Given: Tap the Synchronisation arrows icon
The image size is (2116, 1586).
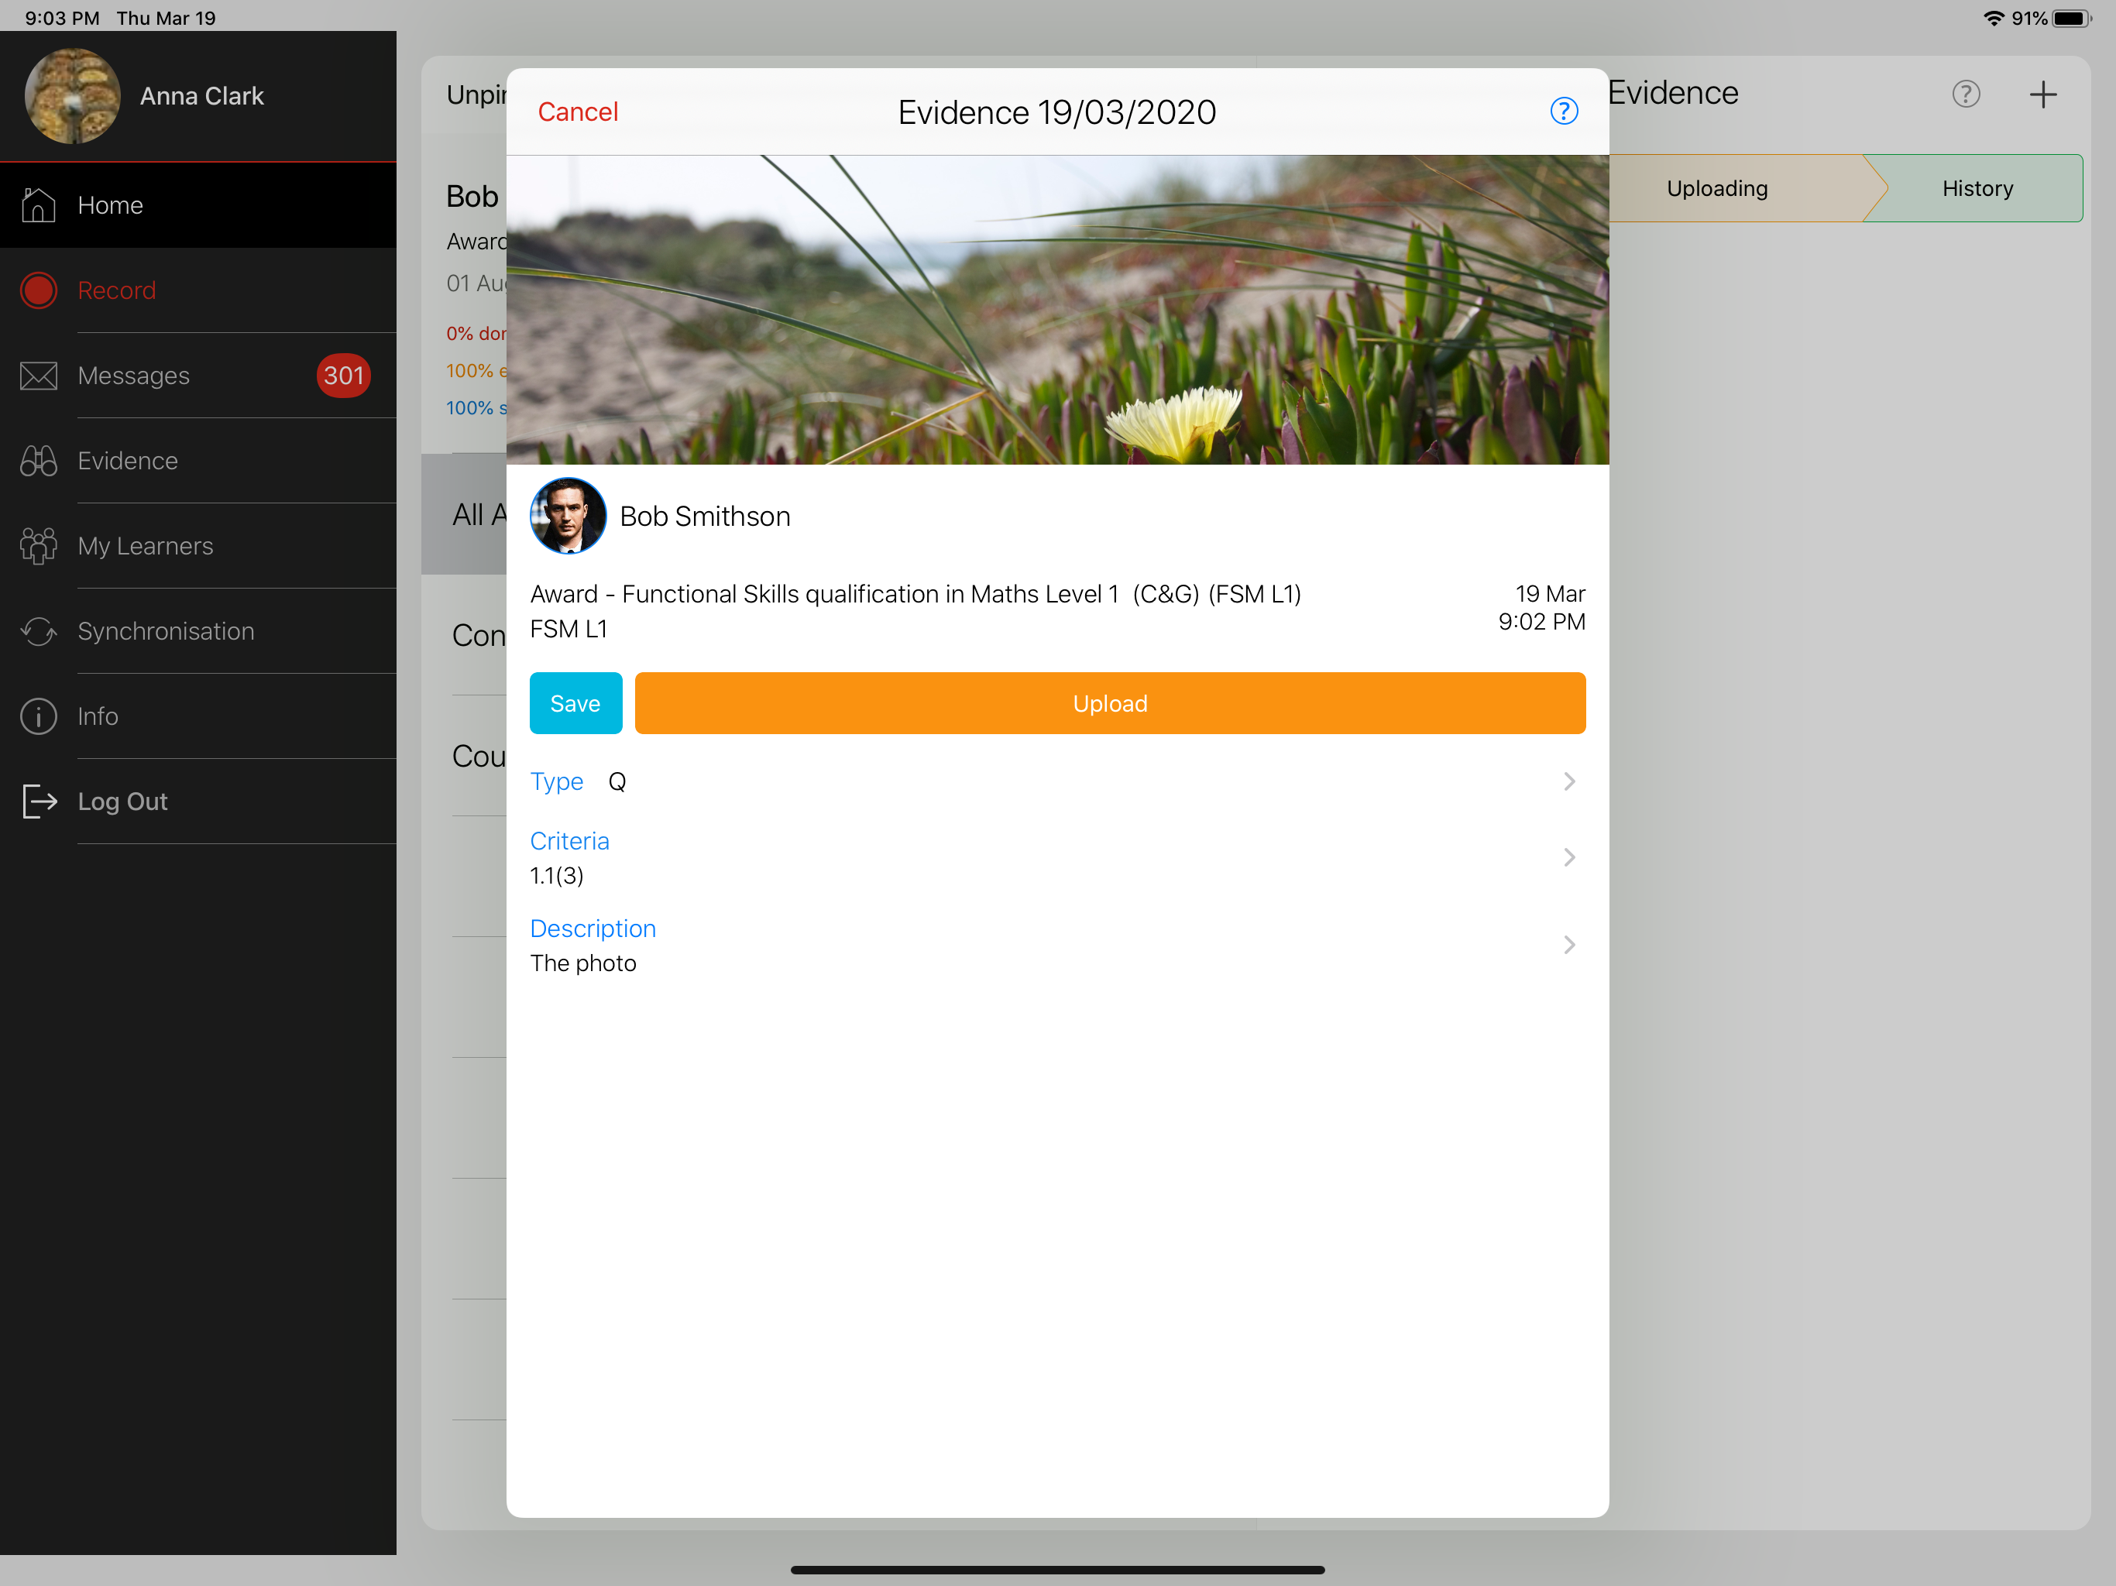Looking at the screenshot, I should [x=38, y=630].
